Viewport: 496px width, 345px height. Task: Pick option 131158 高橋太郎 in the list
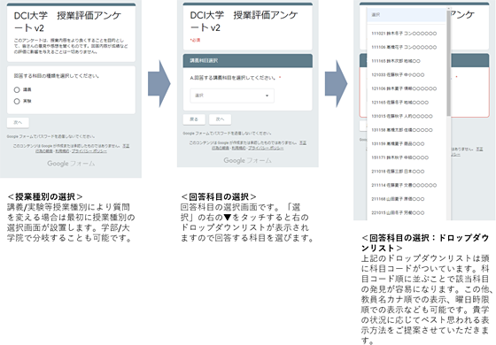coord(407,130)
